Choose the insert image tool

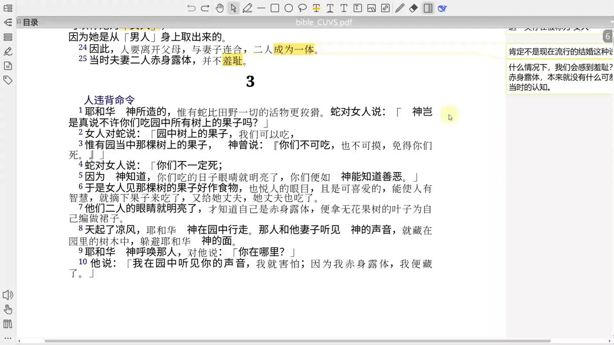[x=372, y=8]
